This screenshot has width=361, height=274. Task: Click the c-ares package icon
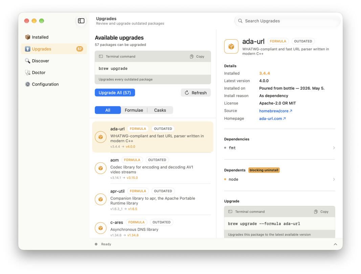point(100,228)
